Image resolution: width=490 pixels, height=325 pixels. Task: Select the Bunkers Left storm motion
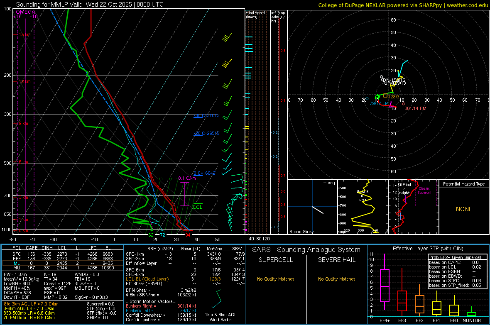pos(161,310)
